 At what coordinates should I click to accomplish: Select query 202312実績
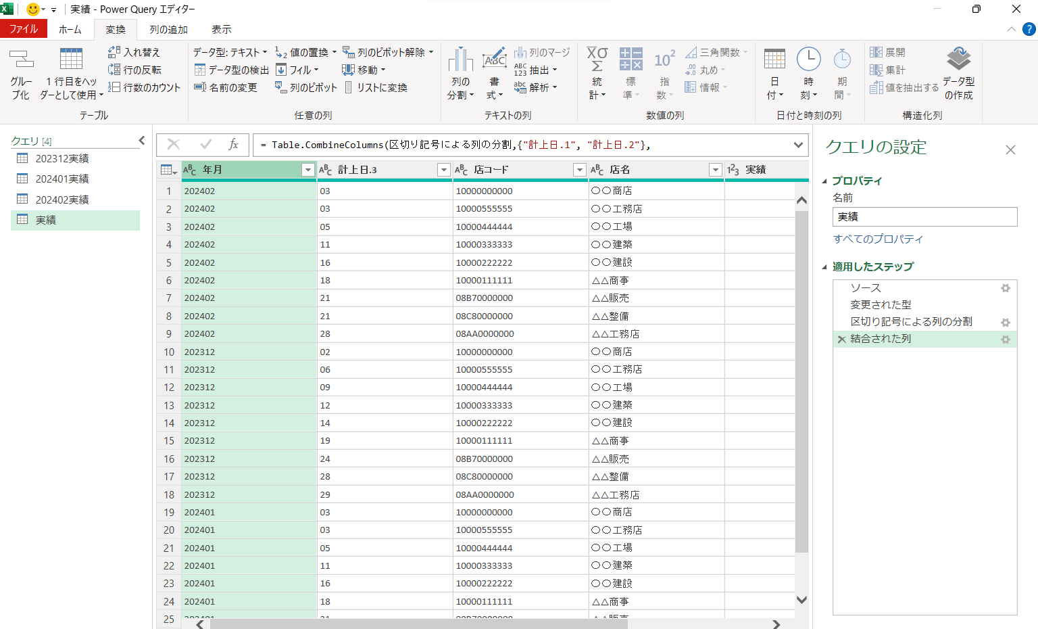point(75,158)
